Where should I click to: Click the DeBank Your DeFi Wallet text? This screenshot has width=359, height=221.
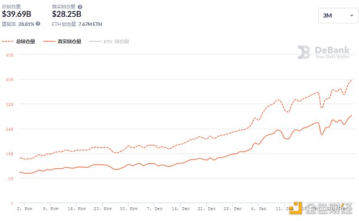click(332, 52)
